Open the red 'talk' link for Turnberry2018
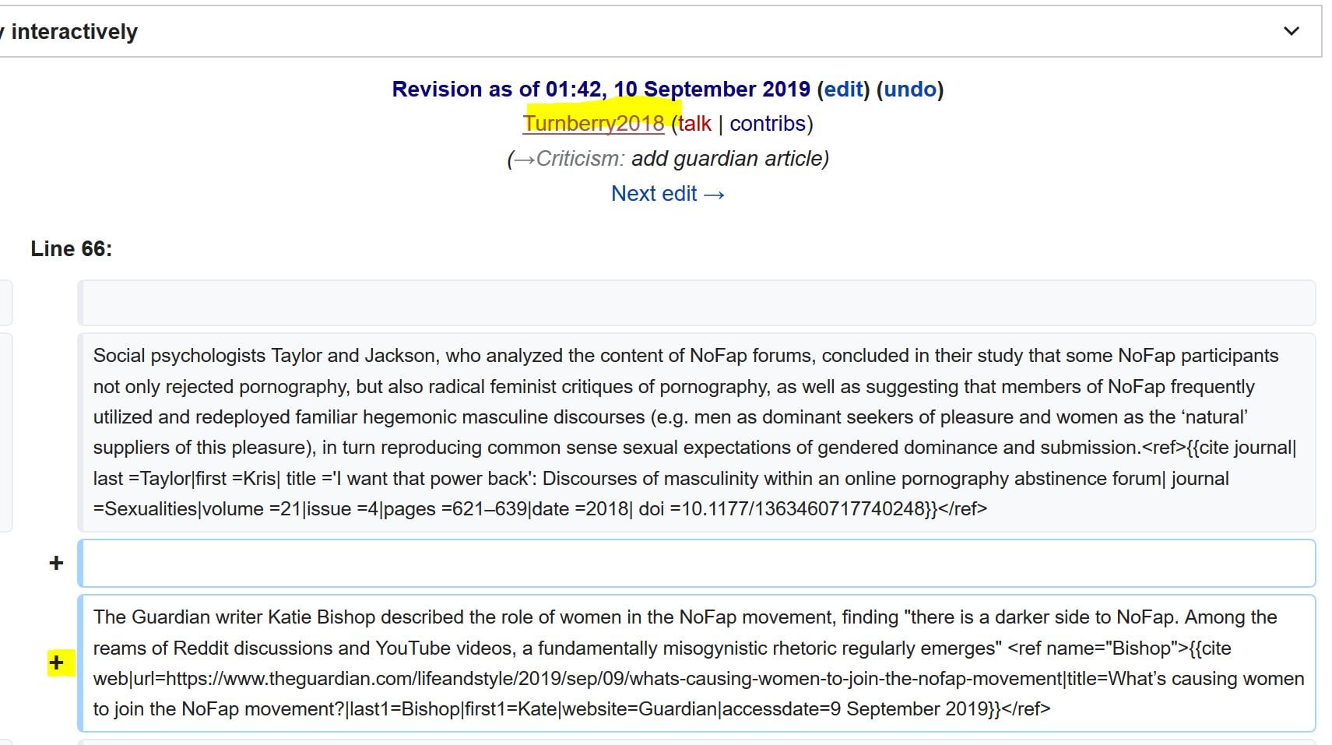Image resolution: width=1332 pixels, height=745 pixels. [x=694, y=124]
